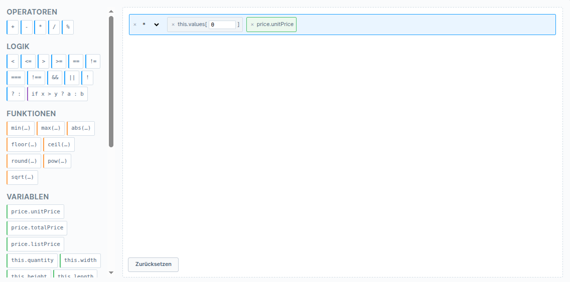Insert the ? : ternary block

point(16,94)
